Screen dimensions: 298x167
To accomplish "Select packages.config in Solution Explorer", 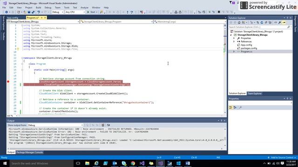I will pos(249,48).
